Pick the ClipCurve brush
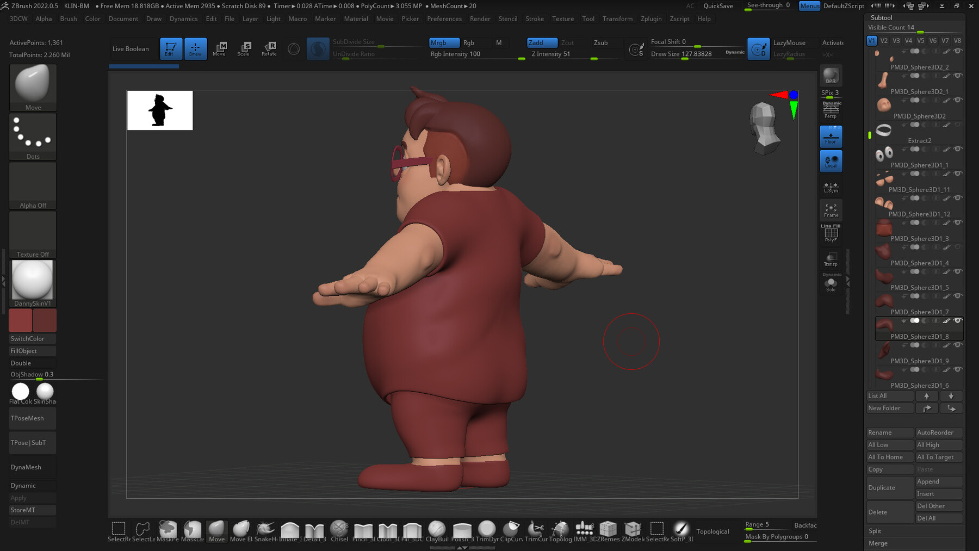 tap(511, 531)
